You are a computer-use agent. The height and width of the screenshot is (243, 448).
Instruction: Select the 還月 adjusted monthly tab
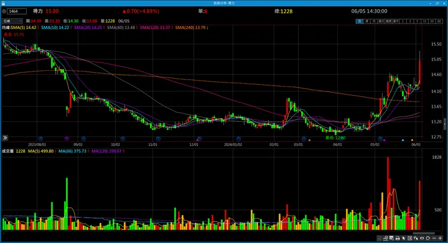(x=396, y=21)
